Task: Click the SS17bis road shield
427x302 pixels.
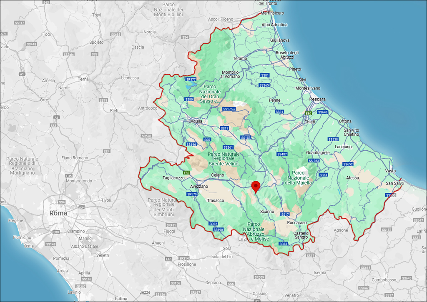Action: pos(229,109)
